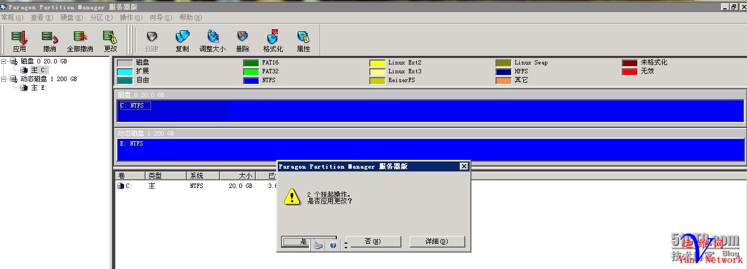Click the blue help icon on the IME bar
This screenshot has width=747, height=269.
click(332, 245)
